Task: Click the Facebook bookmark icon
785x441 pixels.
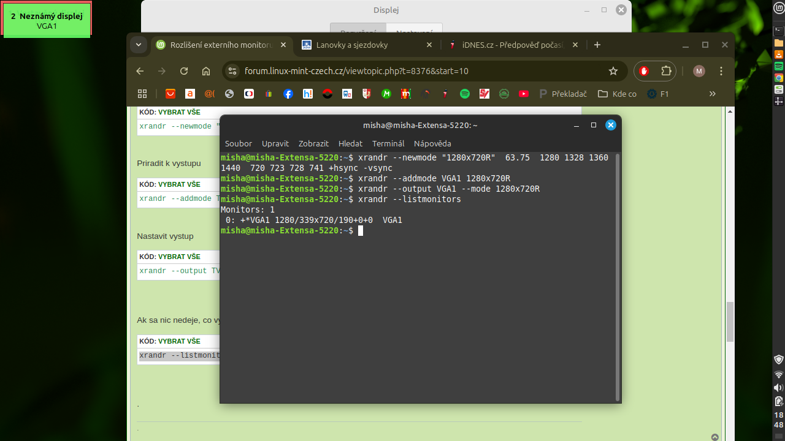Action: (x=288, y=94)
